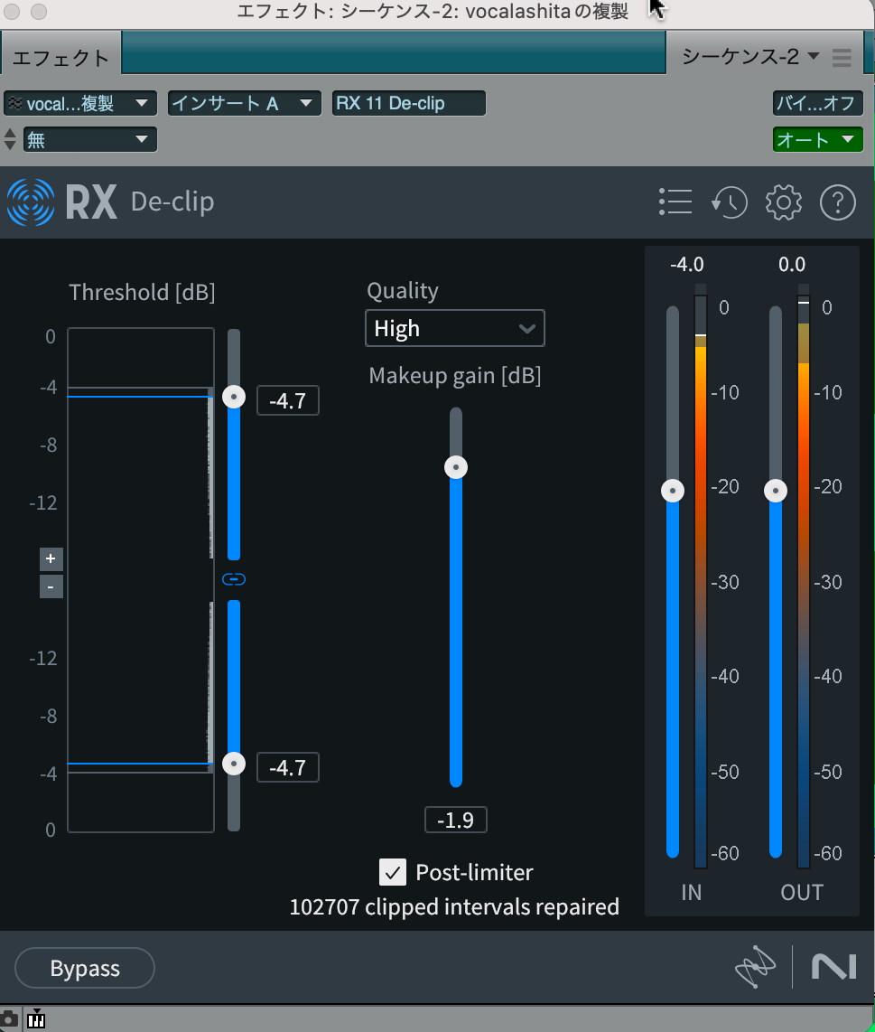The height and width of the screenshot is (1032, 875).
Task: Open the 無 preset dropdown
Action: click(x=90, y=139)
